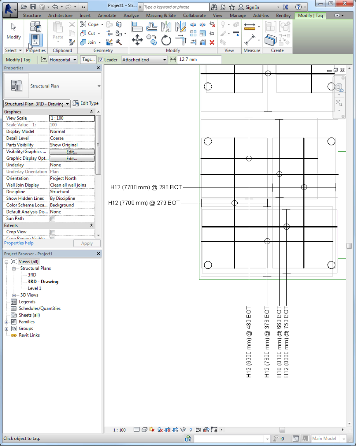Toggle the Sun Path checkbox

tap(53, 219)
